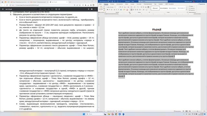Click the Word search box in title bar

coord(153,1)
